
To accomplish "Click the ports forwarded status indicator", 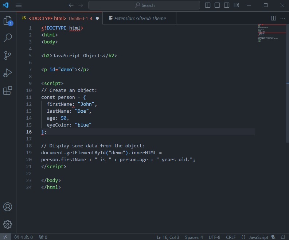I will [x=43, y=237].
